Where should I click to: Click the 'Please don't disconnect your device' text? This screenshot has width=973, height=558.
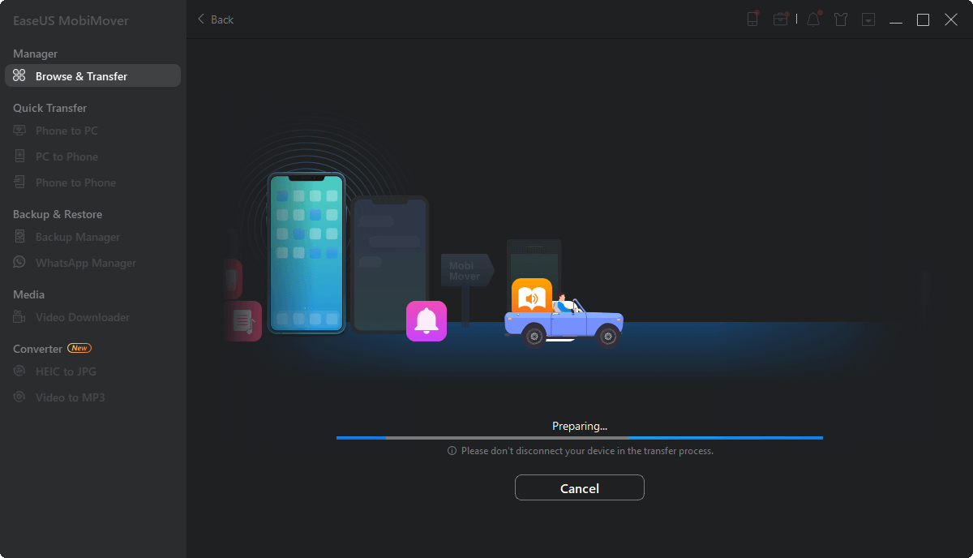(587, 451)
